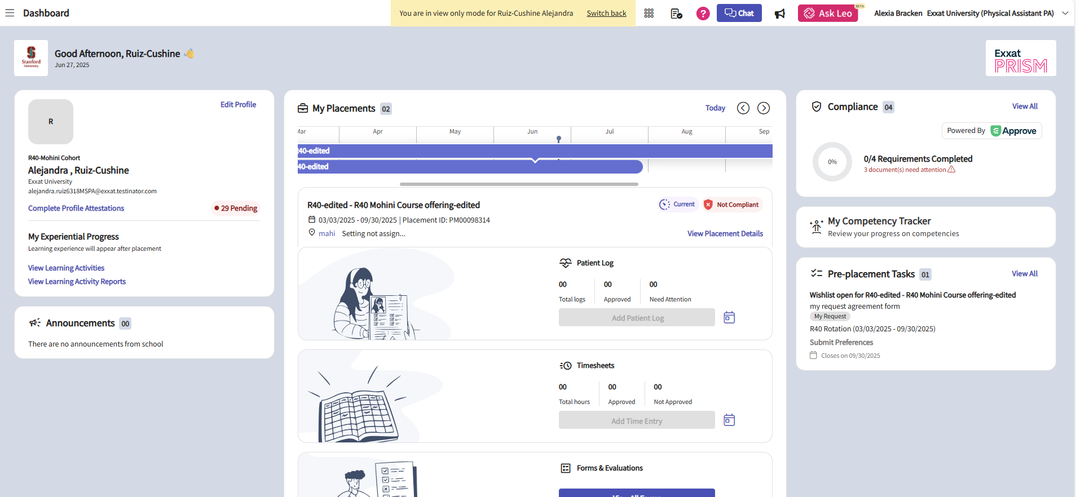This screenshot has height=497, width=1076.
Task: Open the hamburger navigation menu
Action: (x=10, y=13)
